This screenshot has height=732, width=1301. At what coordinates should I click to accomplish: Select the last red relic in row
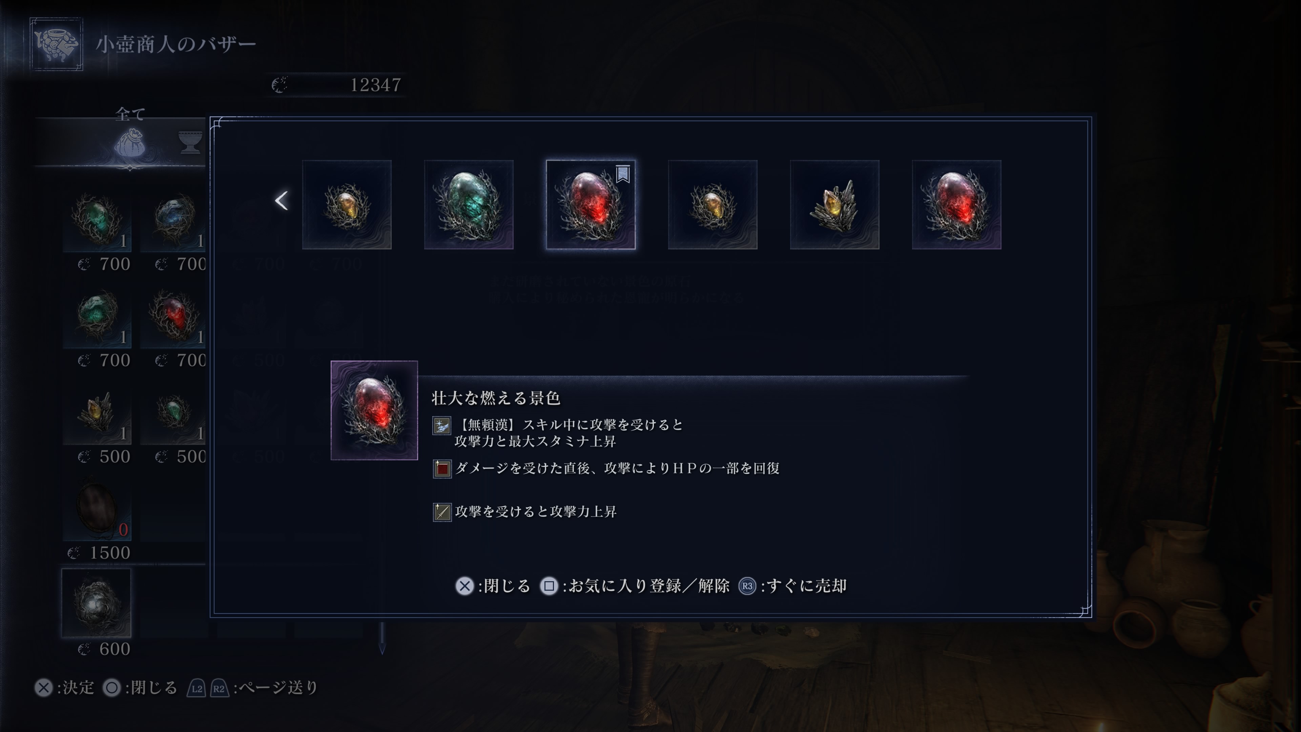pos(956,205)
